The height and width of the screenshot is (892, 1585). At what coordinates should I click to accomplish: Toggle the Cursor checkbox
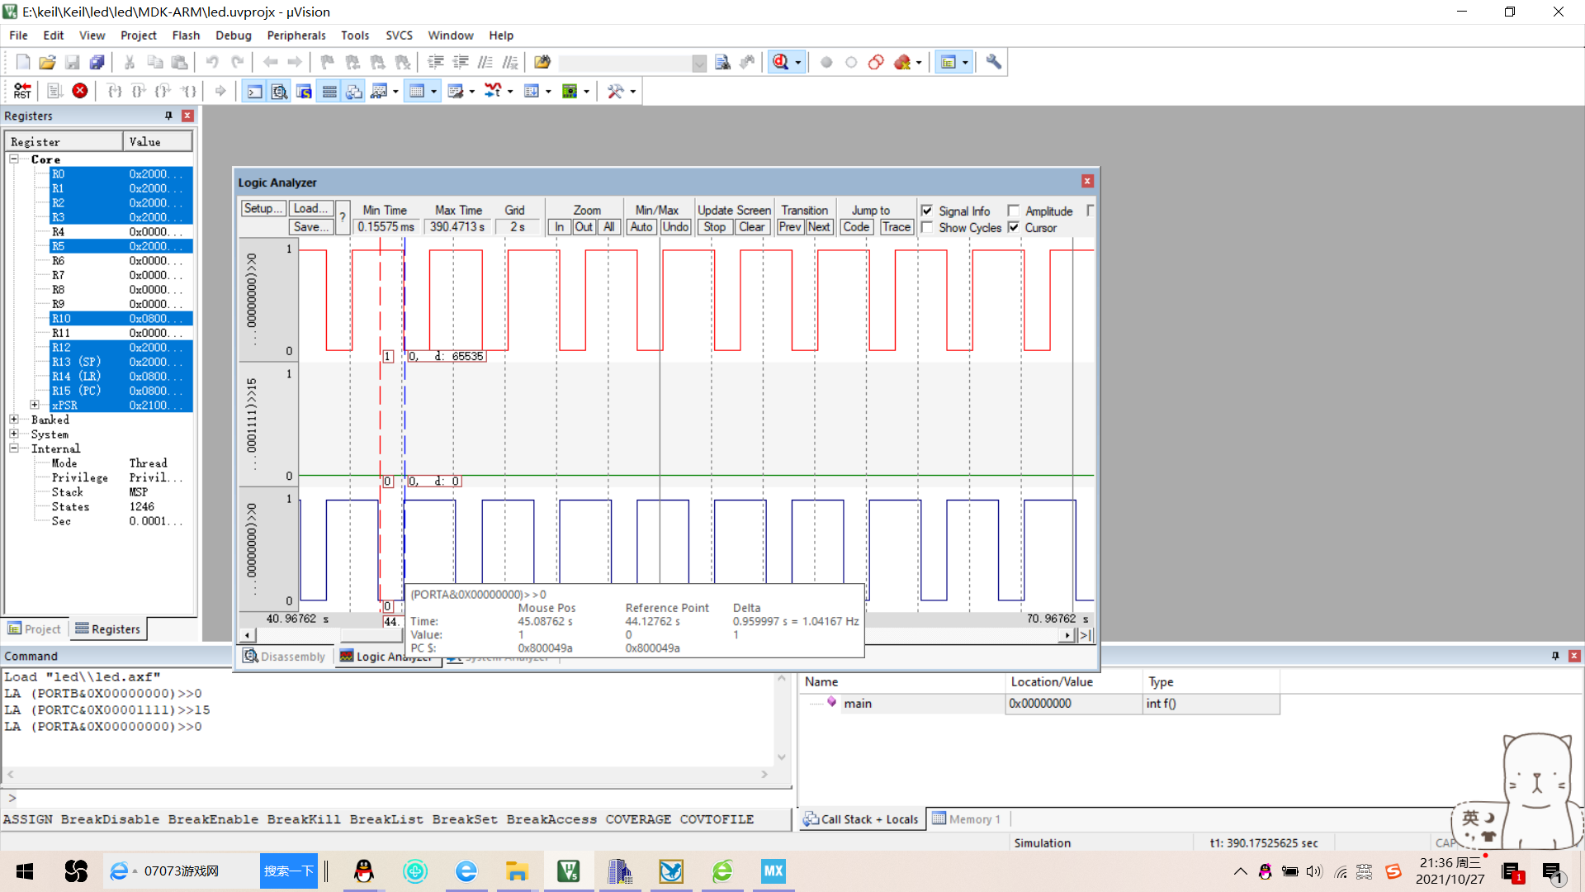coord(1014,227)
